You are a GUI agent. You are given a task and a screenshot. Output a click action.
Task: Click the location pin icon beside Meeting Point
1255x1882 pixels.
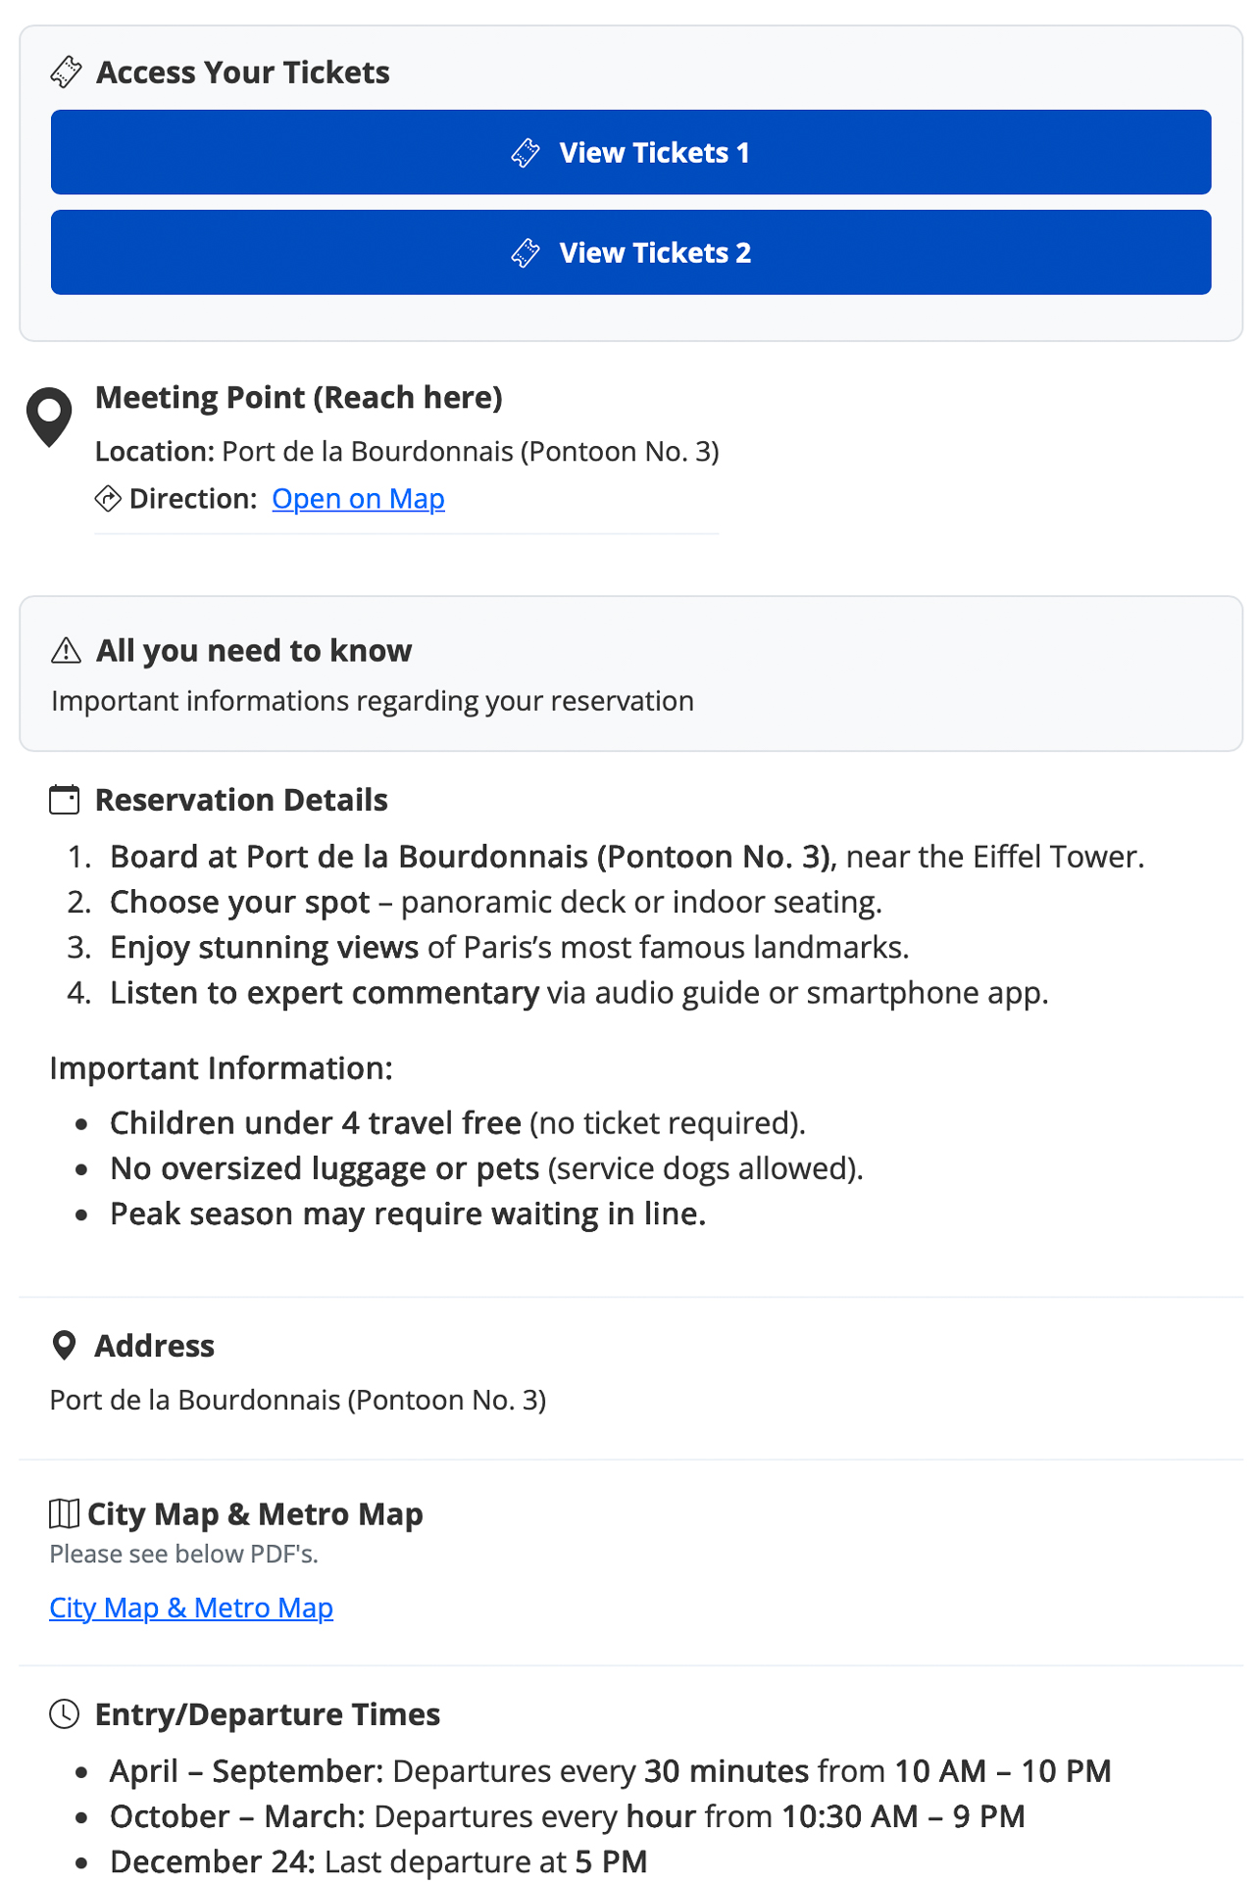(48, 416)
